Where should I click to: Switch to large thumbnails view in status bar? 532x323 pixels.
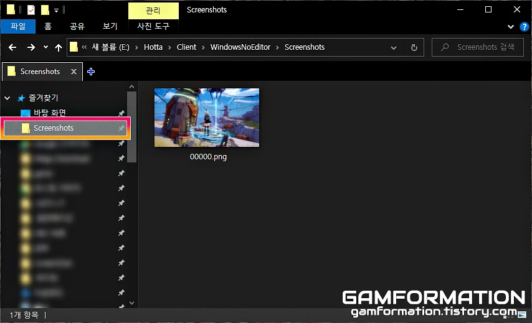(522, 315)
